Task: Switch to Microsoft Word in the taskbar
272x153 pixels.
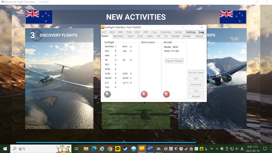Action: tap(150, 149)
